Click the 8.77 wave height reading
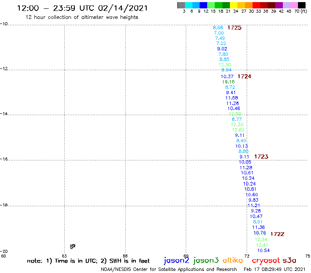This screenshot has height=273, width=311. pos(237,119)
